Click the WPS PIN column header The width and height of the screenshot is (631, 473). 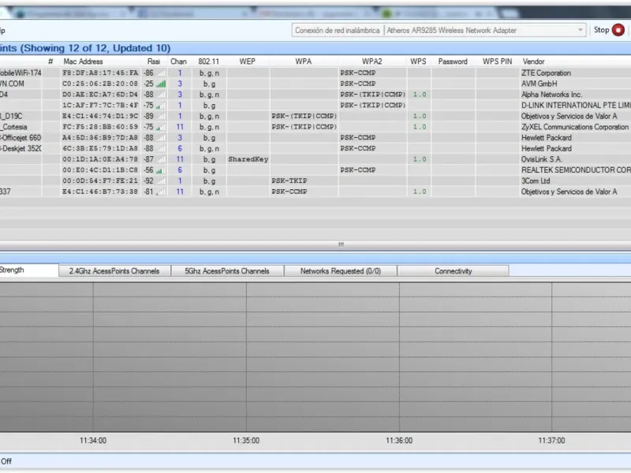(x=498, y=61)
